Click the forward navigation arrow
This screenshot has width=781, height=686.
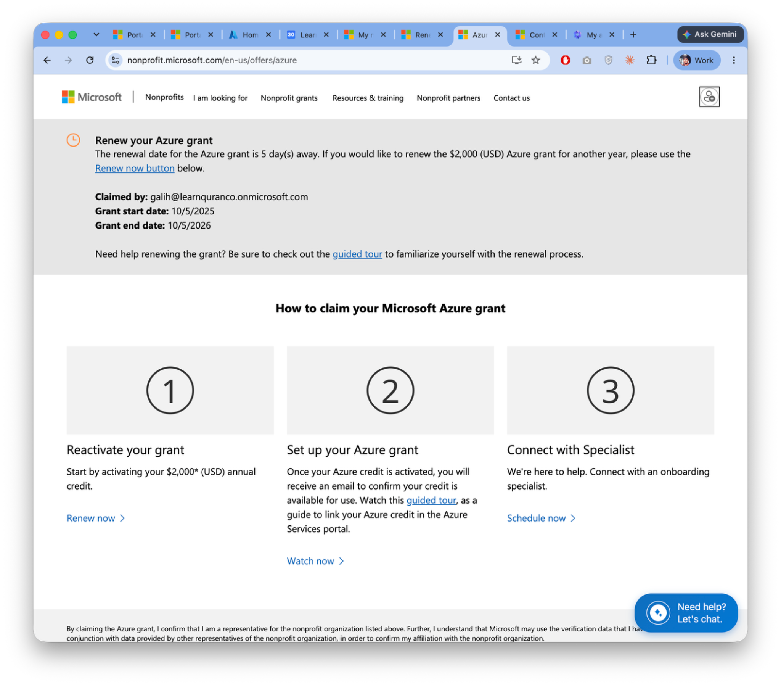click(x=68, y=60)
